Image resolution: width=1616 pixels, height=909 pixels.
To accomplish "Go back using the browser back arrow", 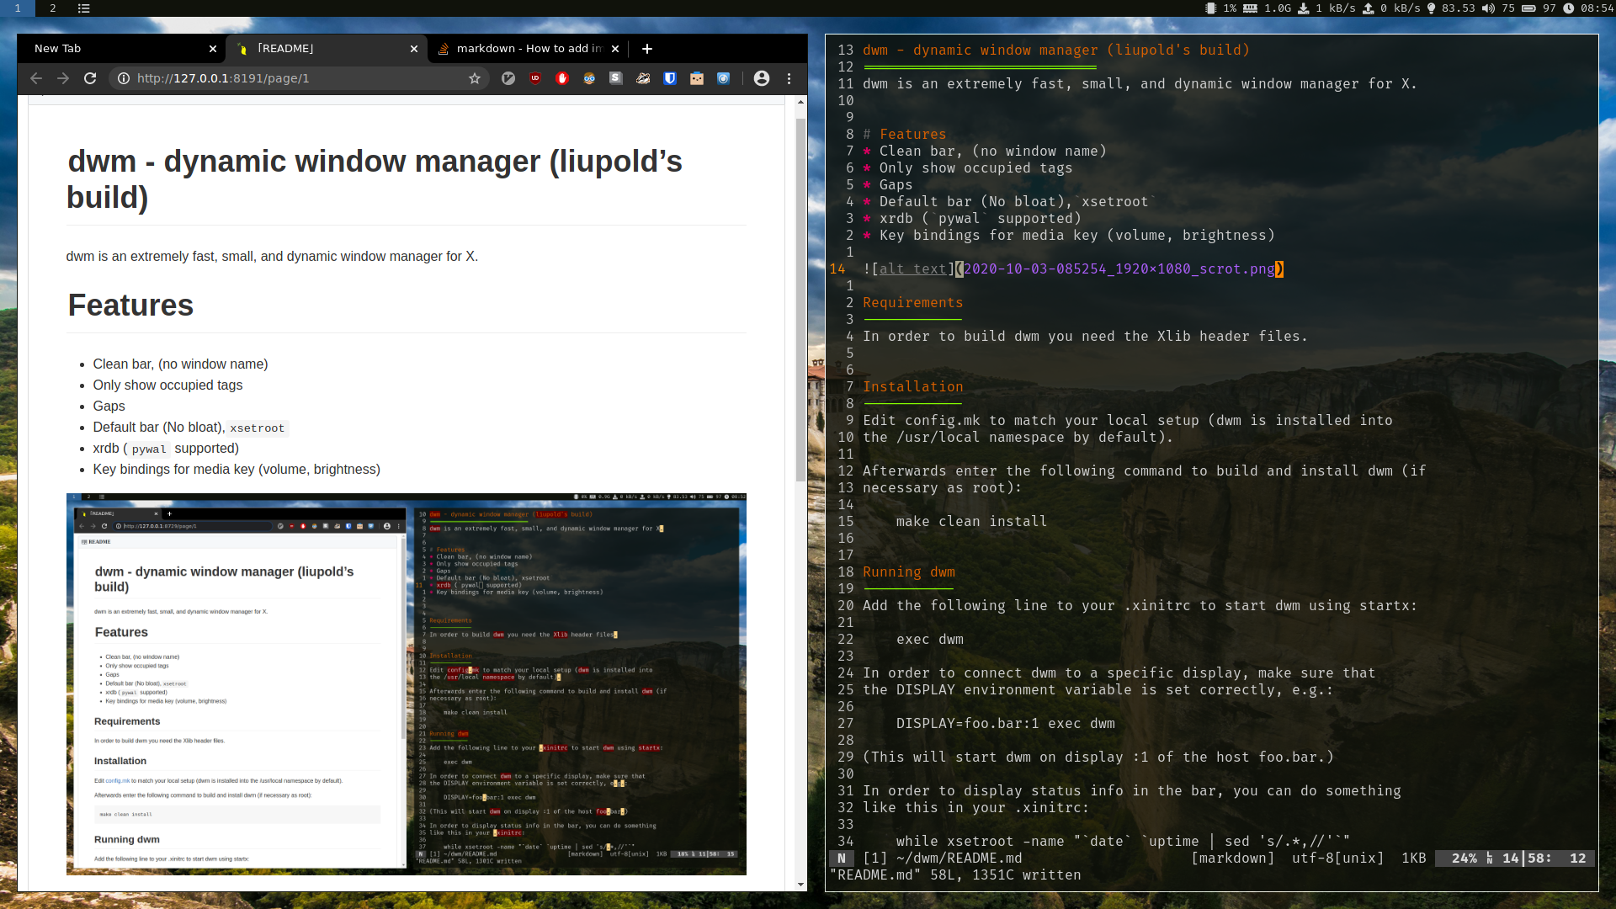I will [36, 78].
